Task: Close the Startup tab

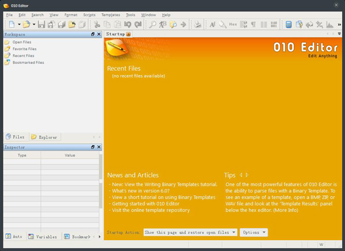Action: click(128, 34)
